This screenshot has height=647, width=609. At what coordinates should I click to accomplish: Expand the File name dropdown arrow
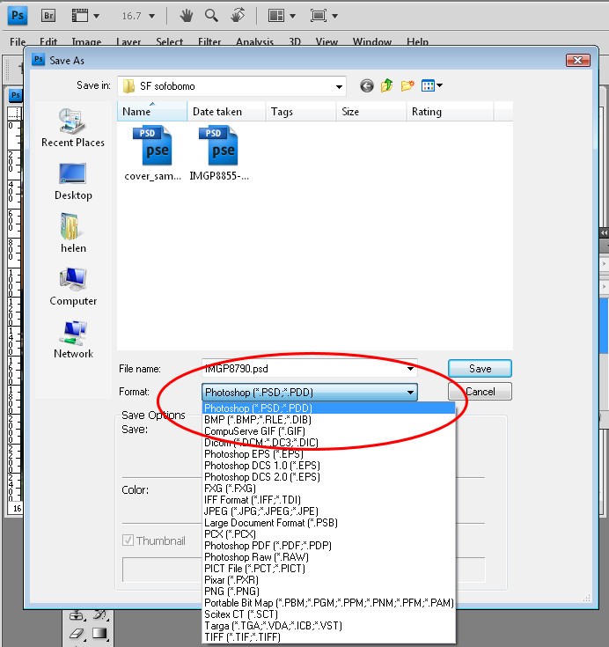pyautogui.click(x=410, y=369)
